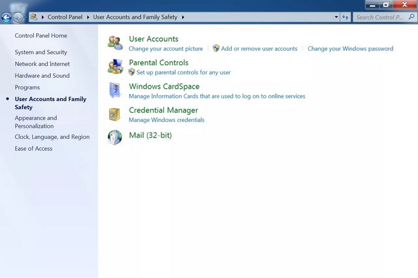
Task: Open System and Security in sidebar
Action: click(40, 52)
